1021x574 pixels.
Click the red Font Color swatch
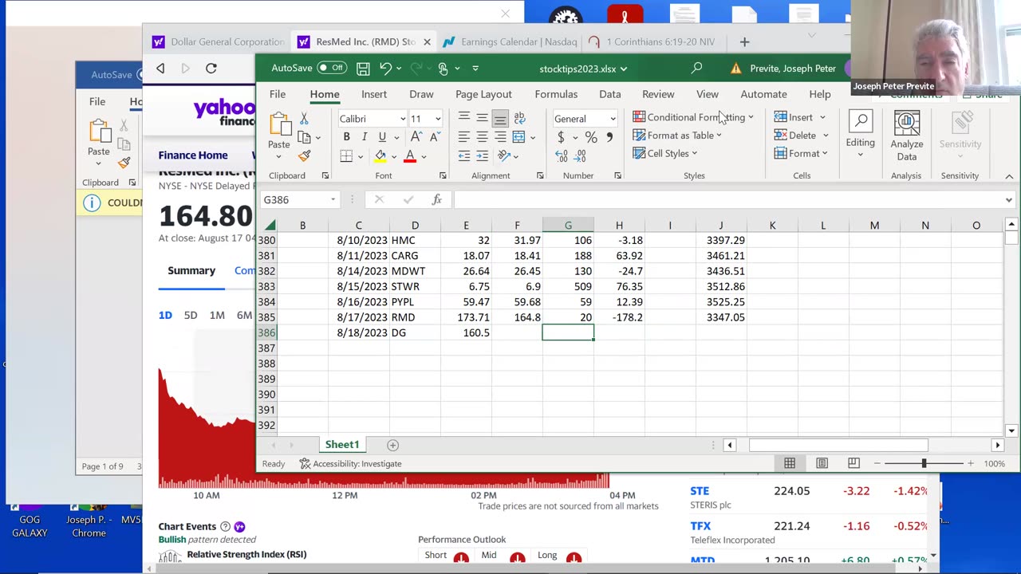pyautogui.click(x=410, y=156)
